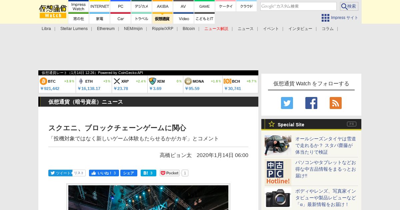
Task: Click the XRP coin icon
Action: pyautogui.click(x=117, y=81)
